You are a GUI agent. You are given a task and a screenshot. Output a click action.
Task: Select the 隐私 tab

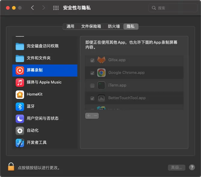(131, 27)
